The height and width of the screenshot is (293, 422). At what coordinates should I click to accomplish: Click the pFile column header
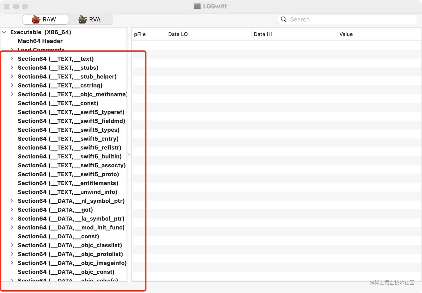[x=149, y=34]
